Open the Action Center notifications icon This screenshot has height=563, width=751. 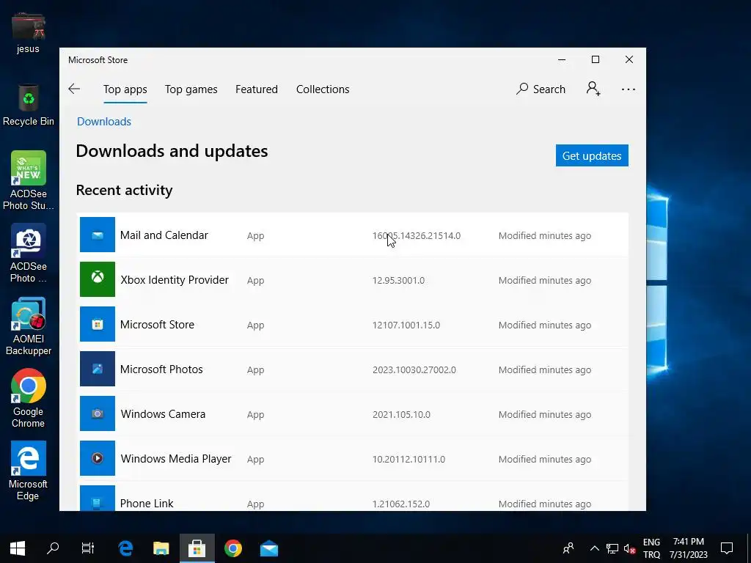click(727, 548)
